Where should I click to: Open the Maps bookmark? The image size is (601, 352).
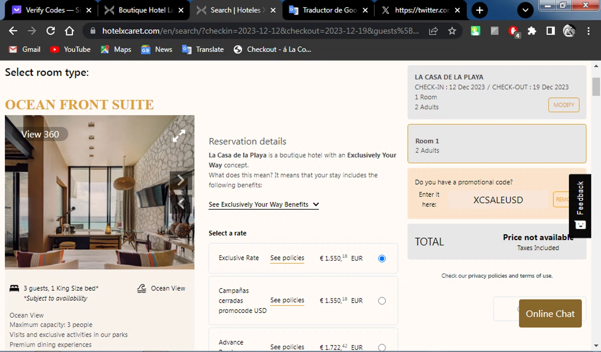pyautogui.click(x=116, y=49)
